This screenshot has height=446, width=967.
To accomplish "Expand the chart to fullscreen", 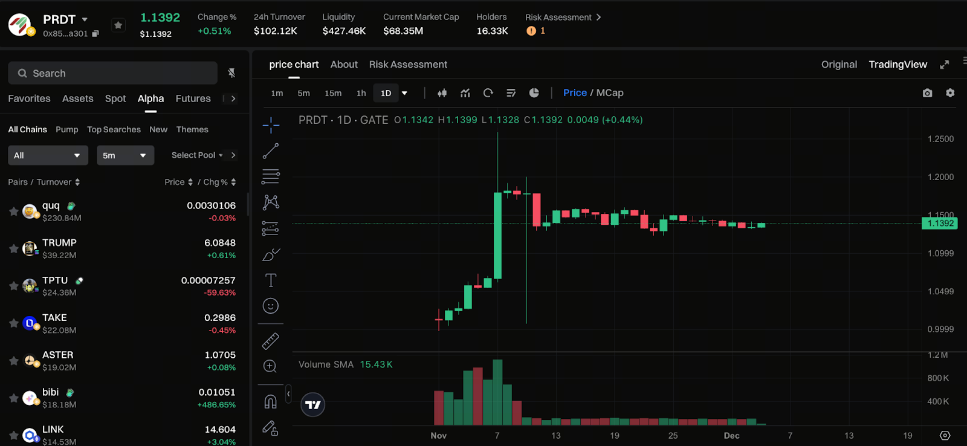I will click(x=945, y=65).
